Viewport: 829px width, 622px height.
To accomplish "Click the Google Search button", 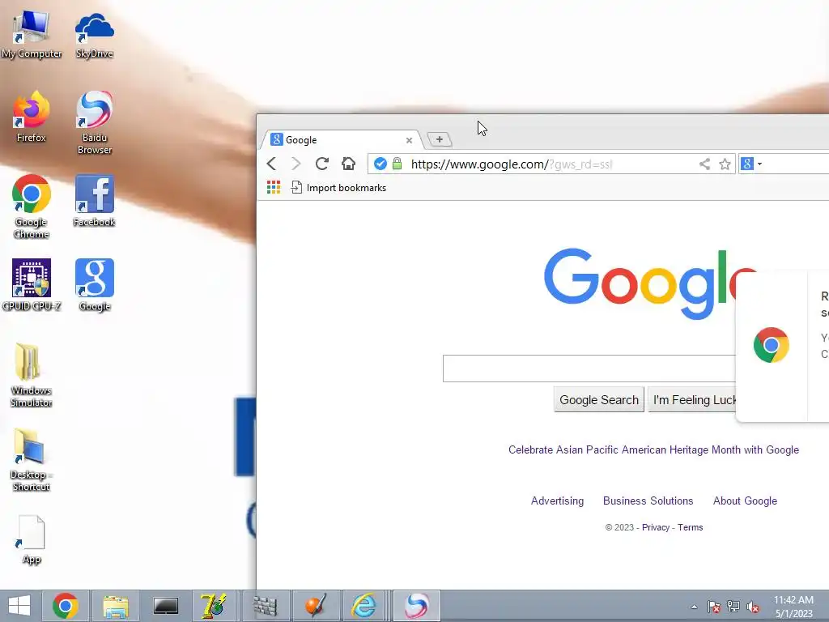I will click(x=599, y=400).
